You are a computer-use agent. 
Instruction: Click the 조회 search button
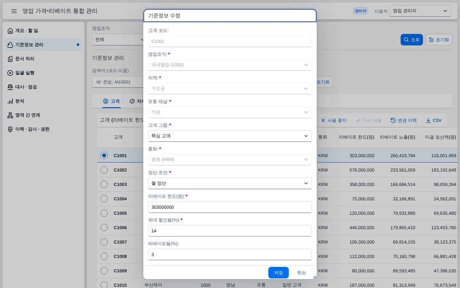pyautogui.click(x=412, y=40)
